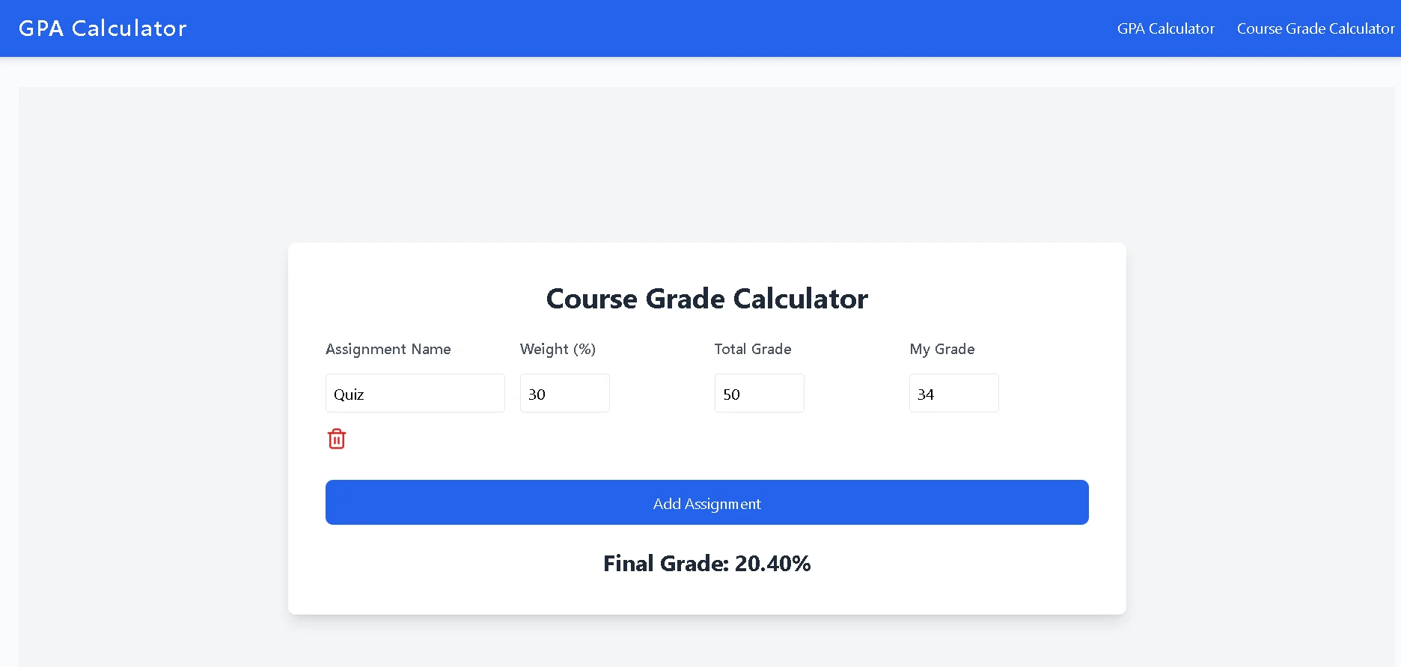The width and height of the screenshot is (1401, 667).
Task: Click the GPA Calculator site logo title
Action: [103, 28]
